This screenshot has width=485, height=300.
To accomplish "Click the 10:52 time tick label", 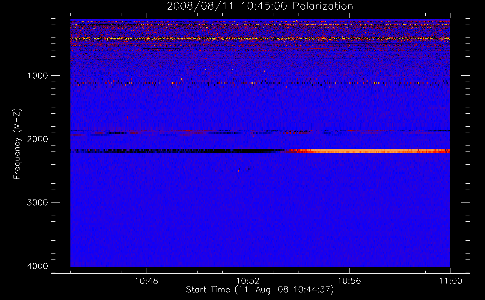I will click(248, 281).
